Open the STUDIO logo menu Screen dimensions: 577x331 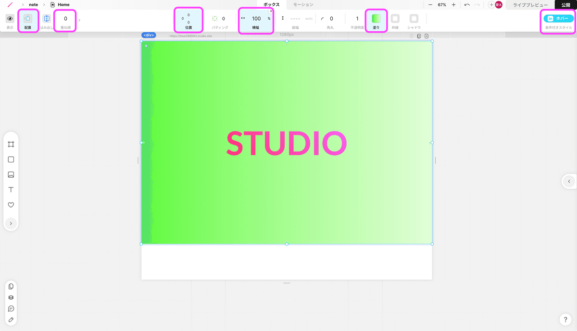point(10,5)
